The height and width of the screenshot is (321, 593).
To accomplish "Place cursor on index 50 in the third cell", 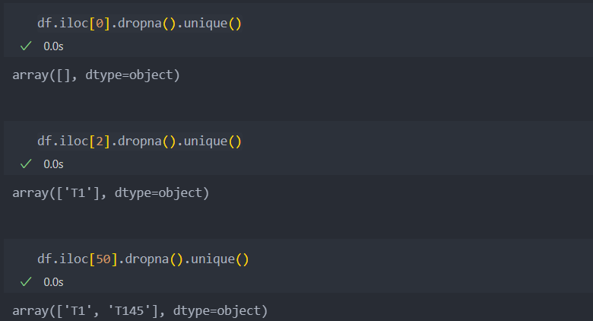I will pyautogui.click(x=103, y=259).
